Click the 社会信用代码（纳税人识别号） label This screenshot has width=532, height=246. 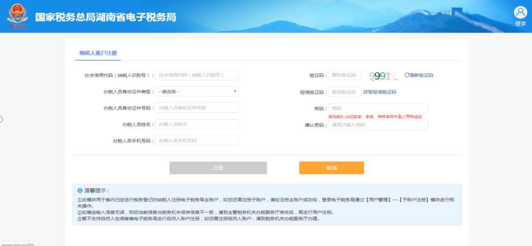click(x=119, y=75)
